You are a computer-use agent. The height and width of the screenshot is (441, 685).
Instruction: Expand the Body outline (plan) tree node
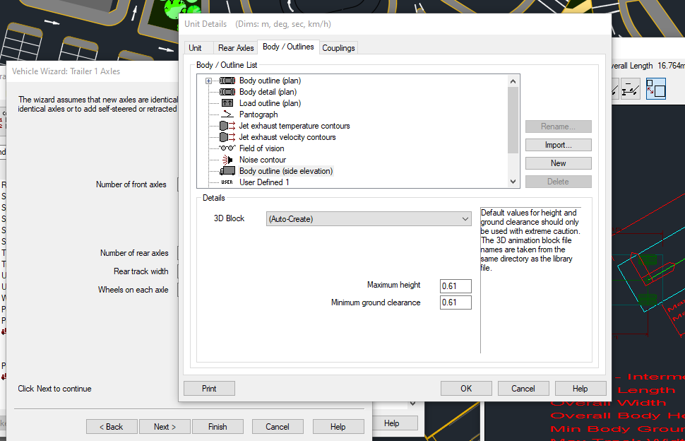click(209, 81)
